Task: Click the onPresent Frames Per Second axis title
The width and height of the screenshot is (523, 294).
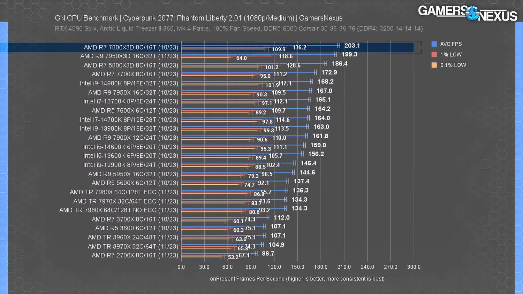Action: click(297, 279)
